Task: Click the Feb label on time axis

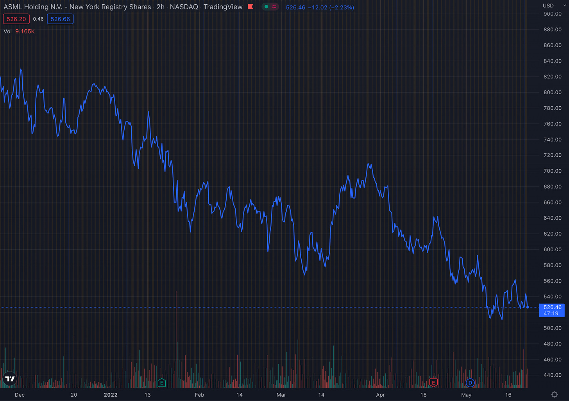Action: [x=199, y=395]
